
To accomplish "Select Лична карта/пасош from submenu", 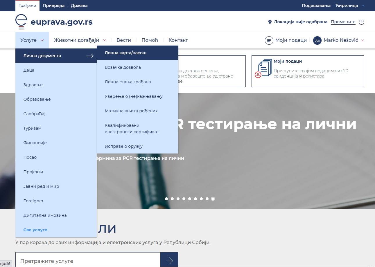I will 125,53.
